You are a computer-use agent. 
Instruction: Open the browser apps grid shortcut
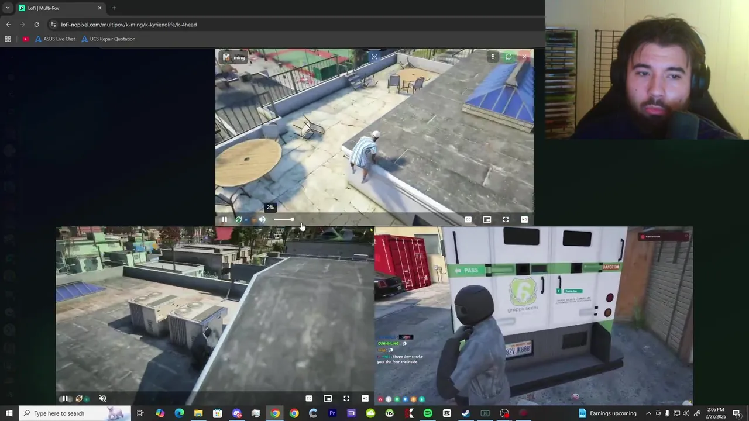click(8, 39)
